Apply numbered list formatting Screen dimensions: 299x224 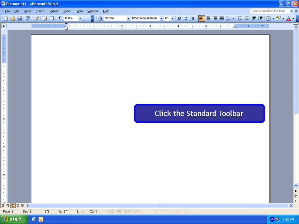(x=240, y=18)
